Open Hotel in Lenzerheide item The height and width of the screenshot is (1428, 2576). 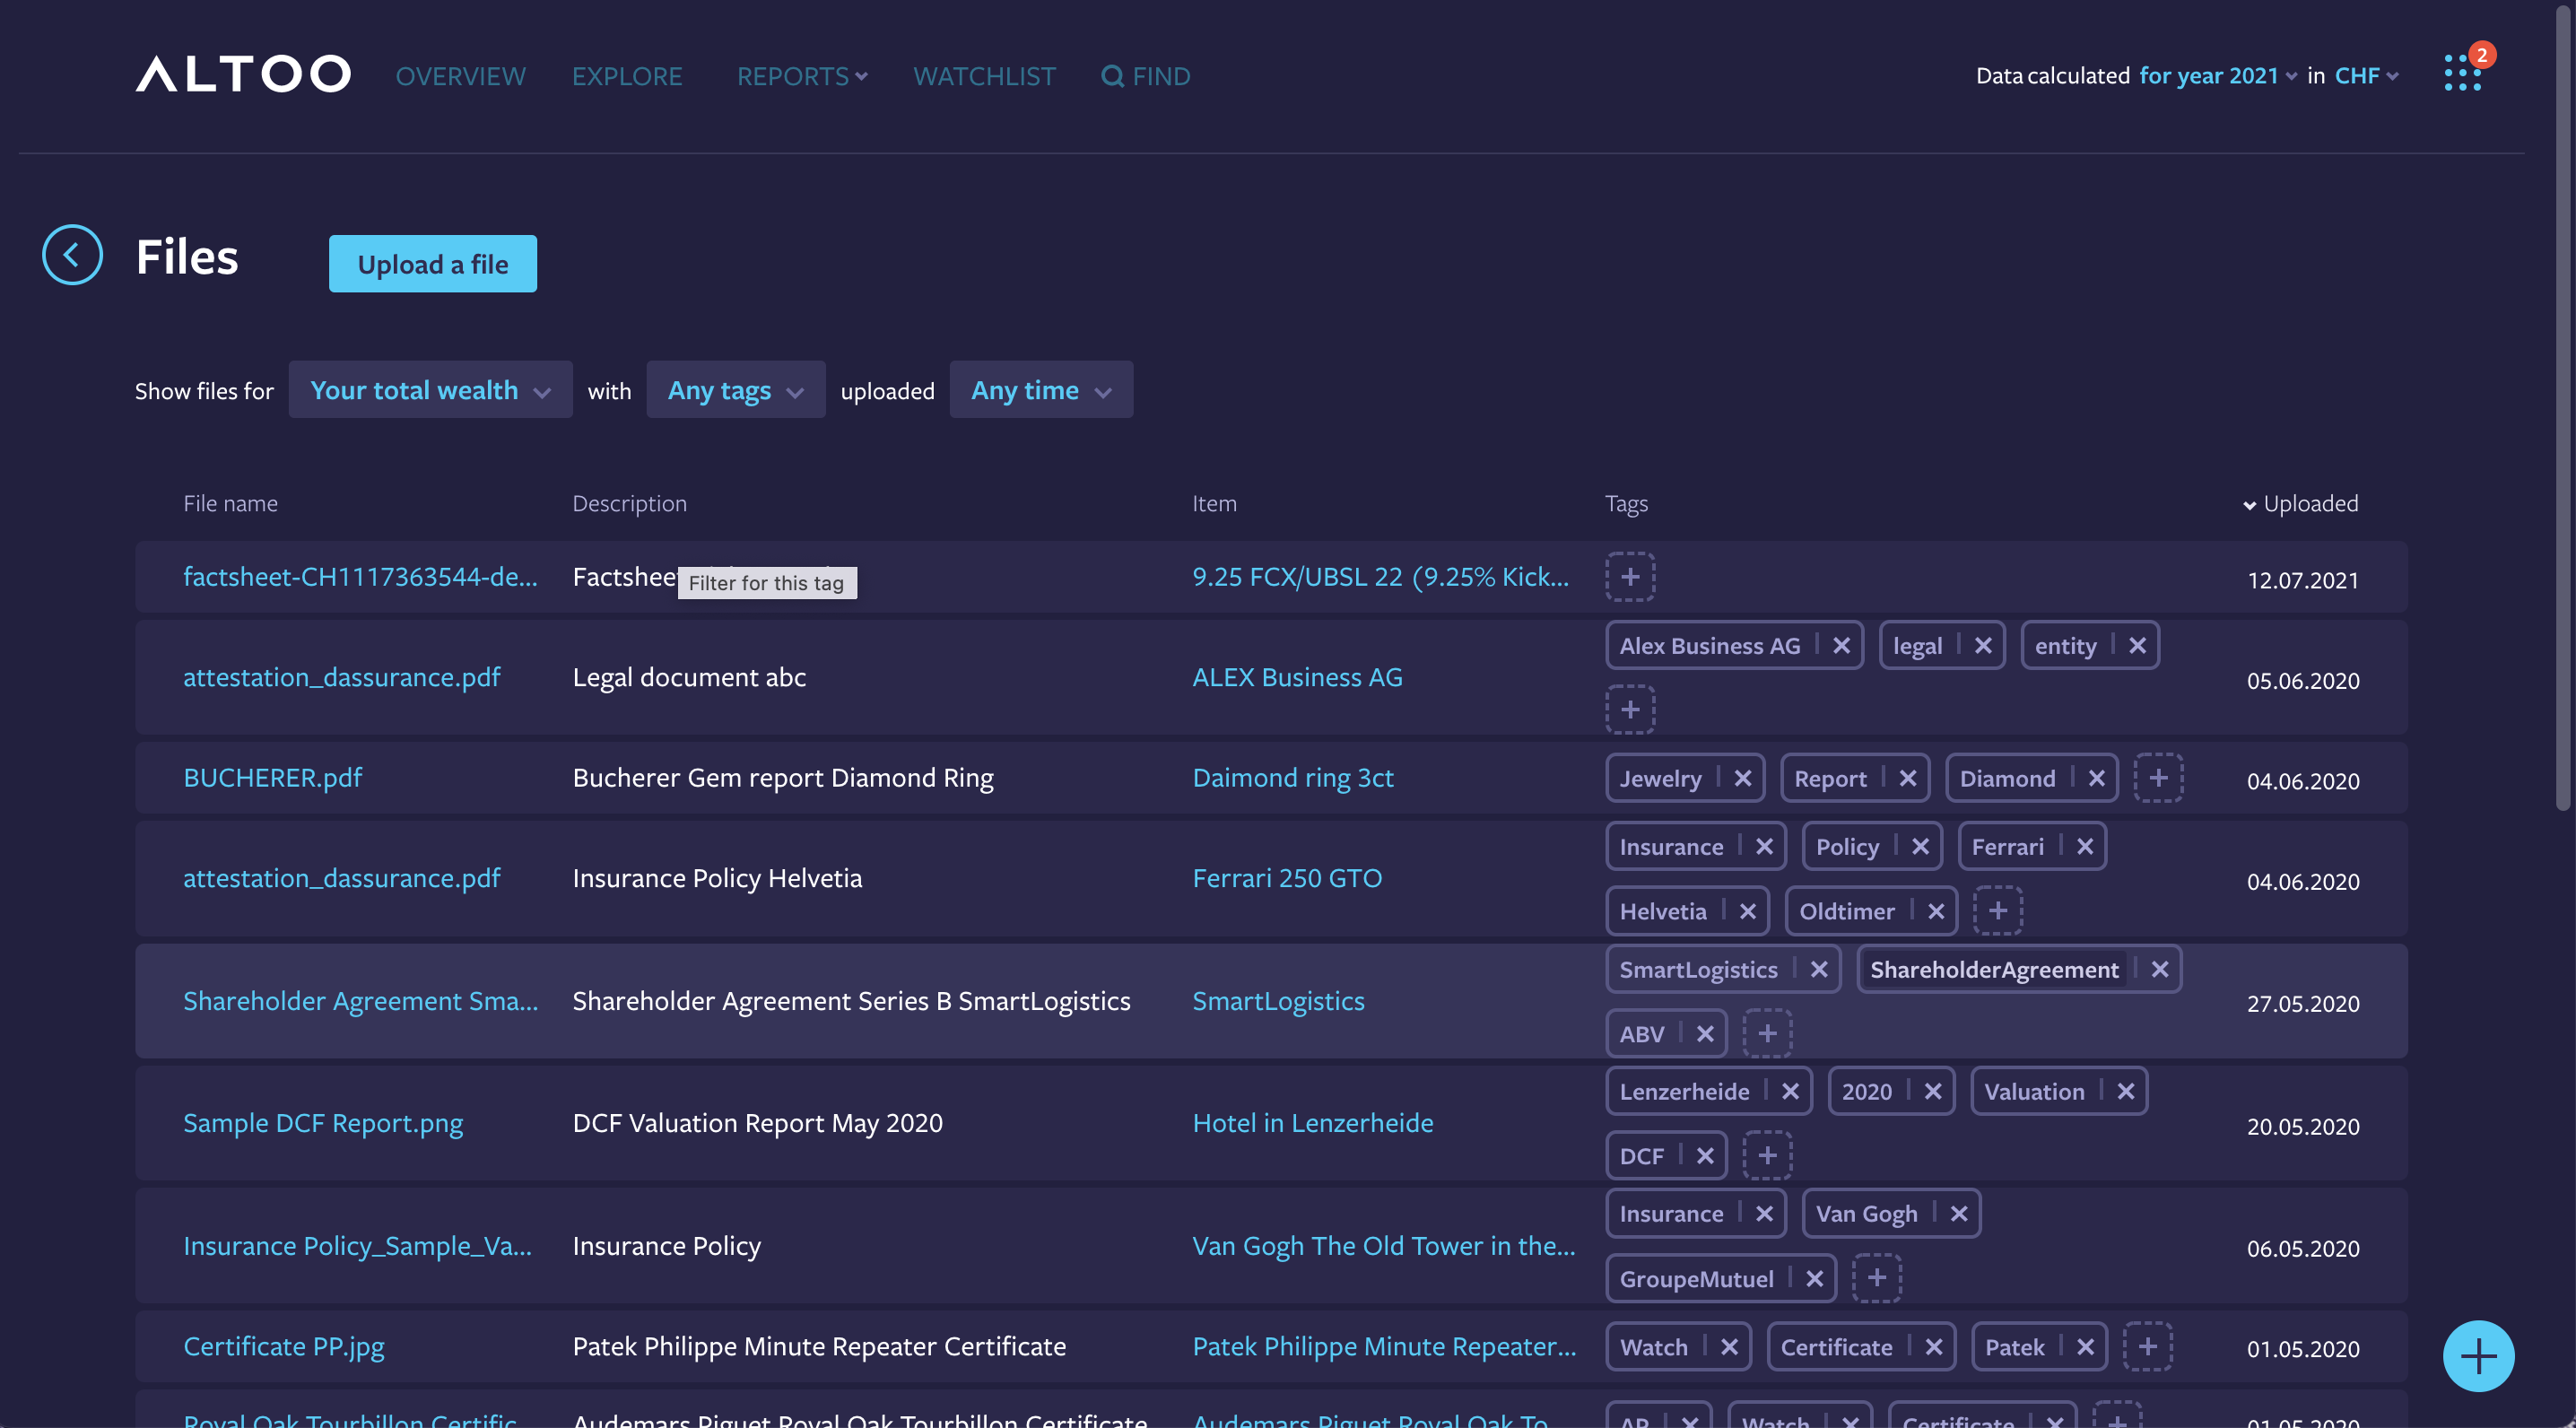point(1313,1122)
